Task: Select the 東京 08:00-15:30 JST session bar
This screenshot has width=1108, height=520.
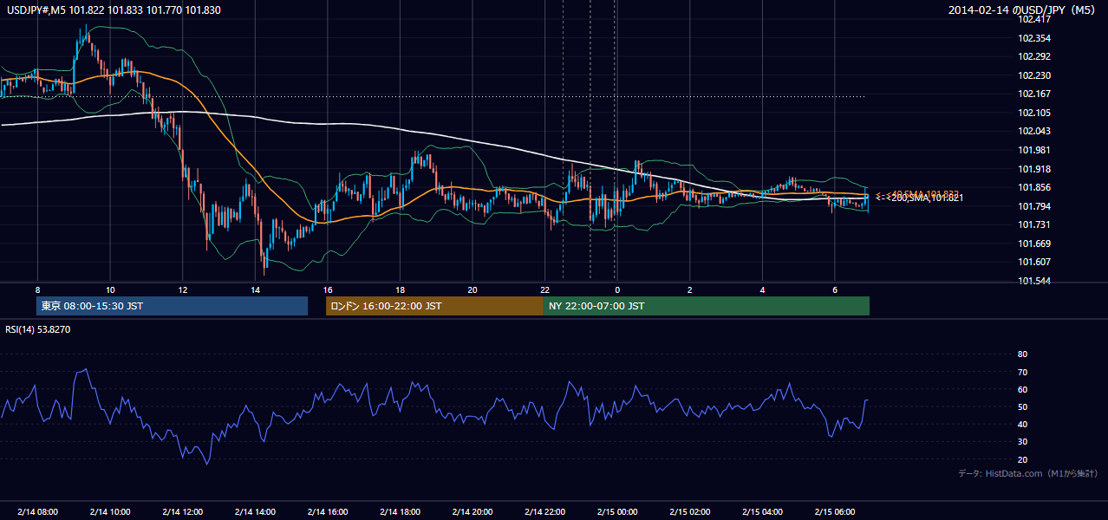Action: 173,306
